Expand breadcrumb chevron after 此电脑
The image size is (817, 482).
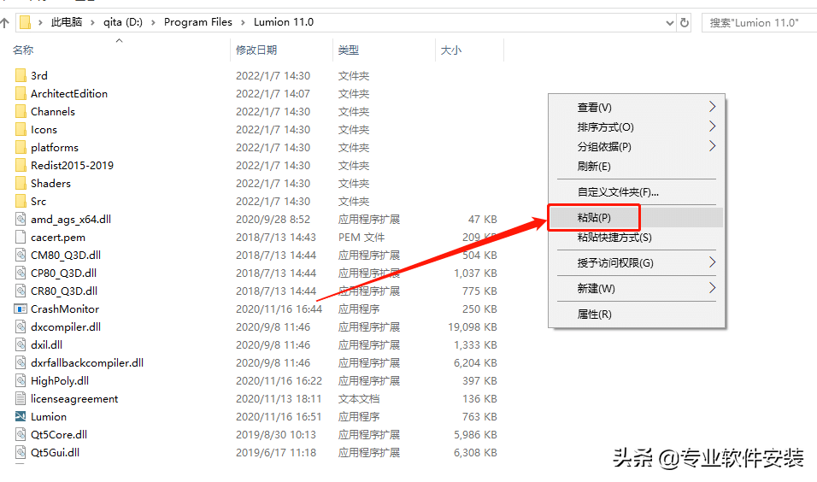tap(92, 22)
